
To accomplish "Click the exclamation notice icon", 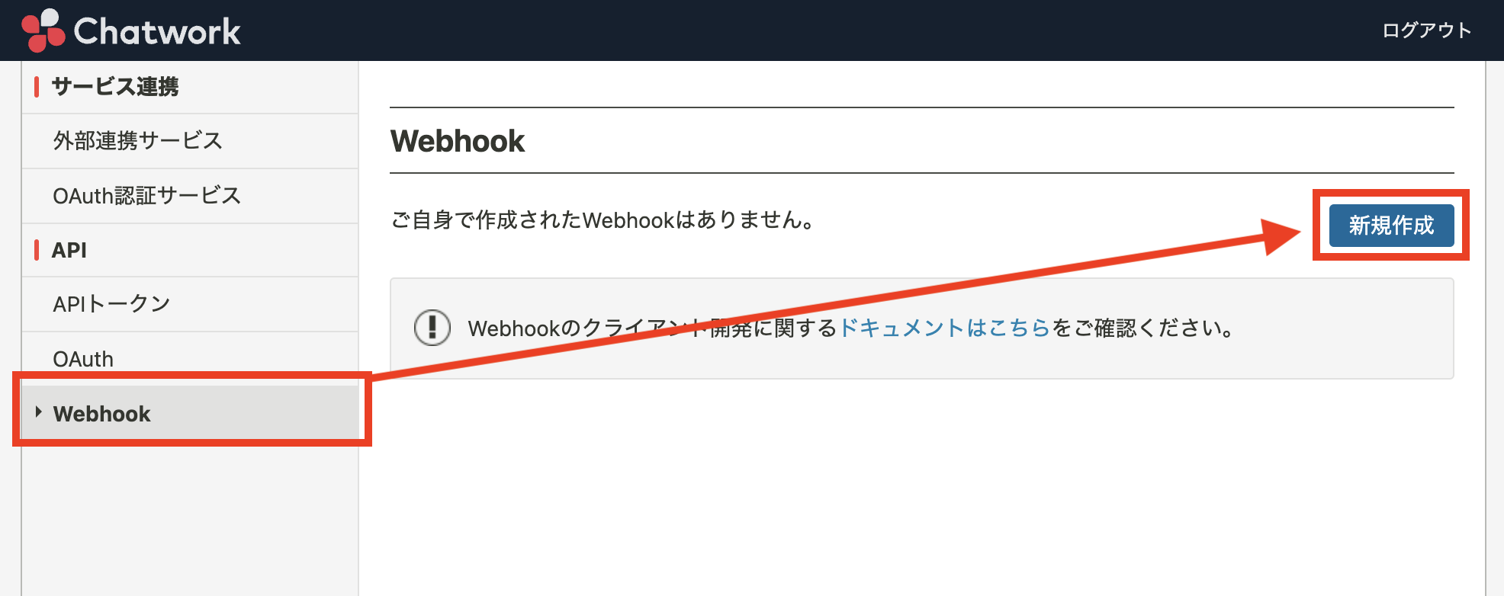I will [432, 328].
